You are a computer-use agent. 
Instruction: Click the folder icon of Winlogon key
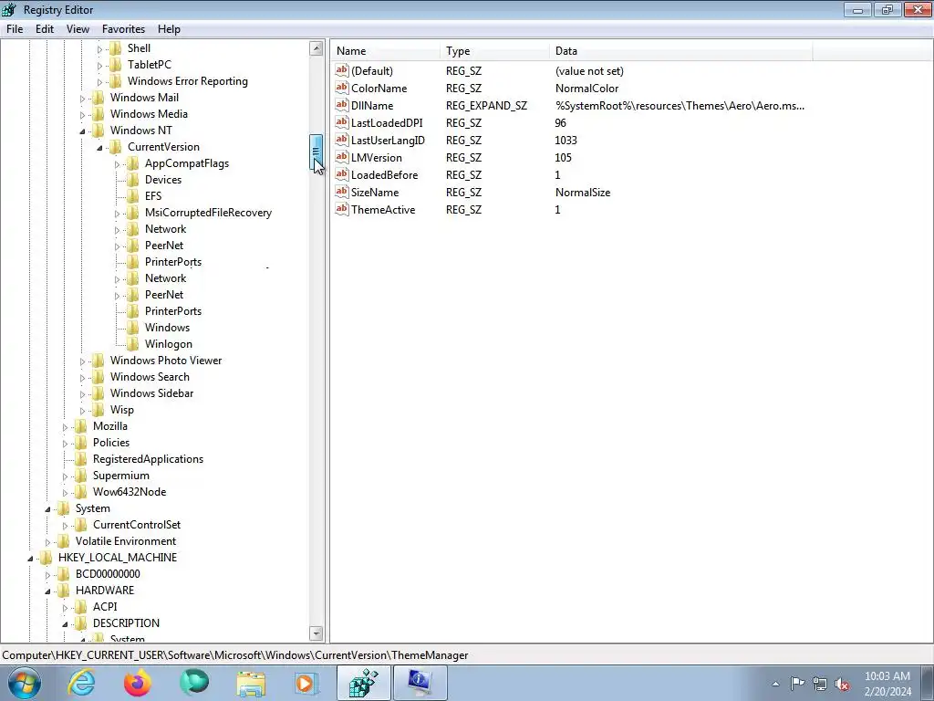(133, 344)
